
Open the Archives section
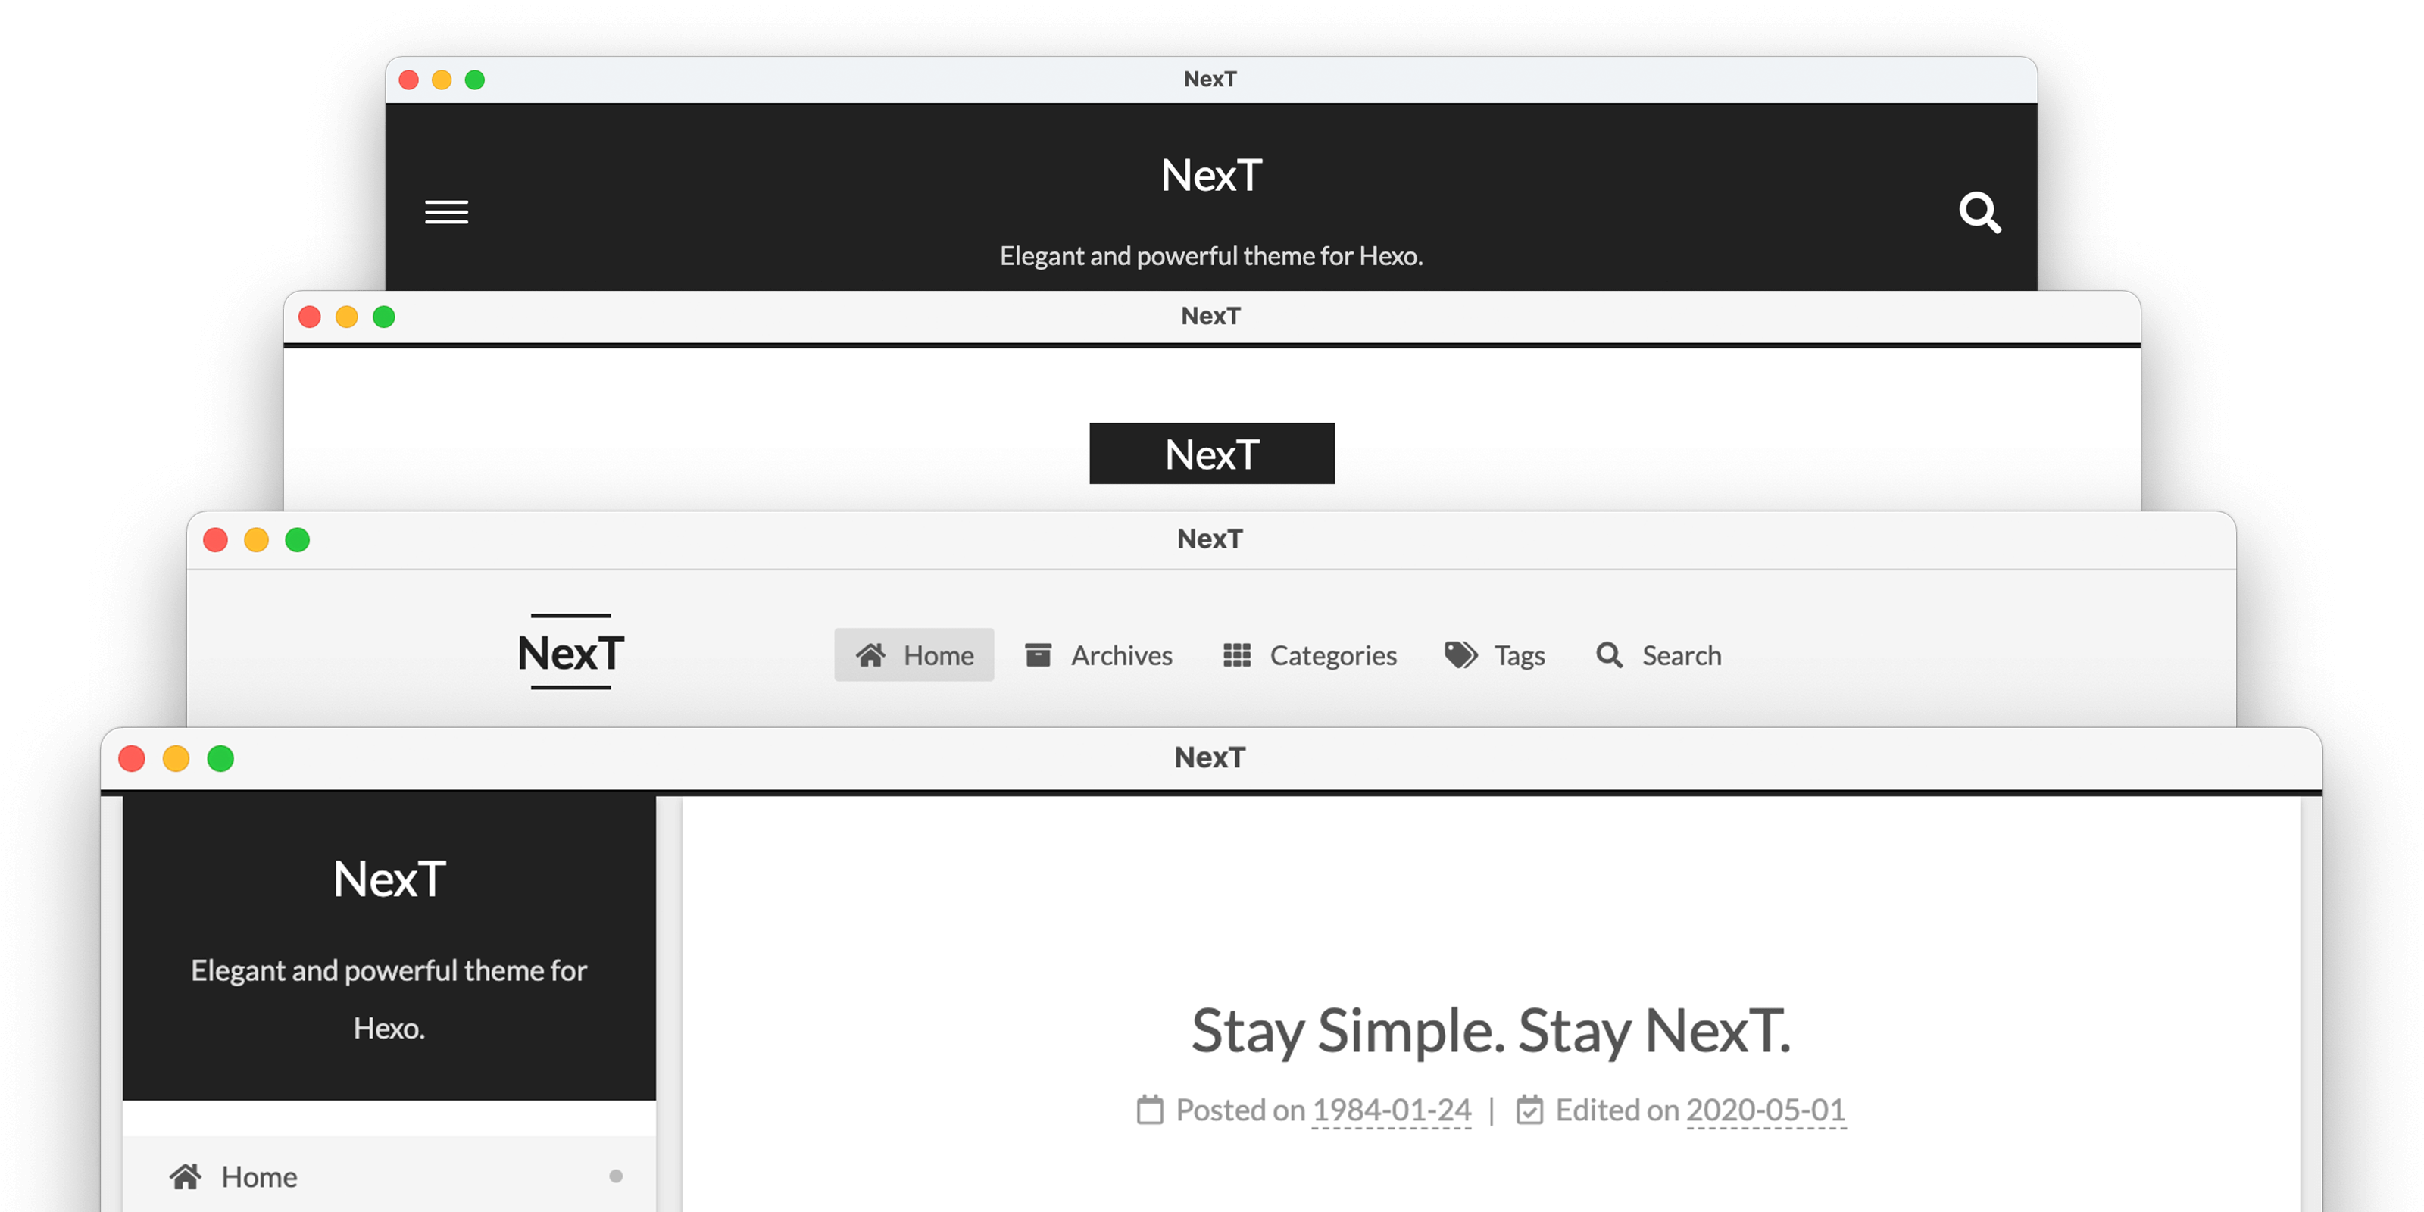pos(1099,654)
